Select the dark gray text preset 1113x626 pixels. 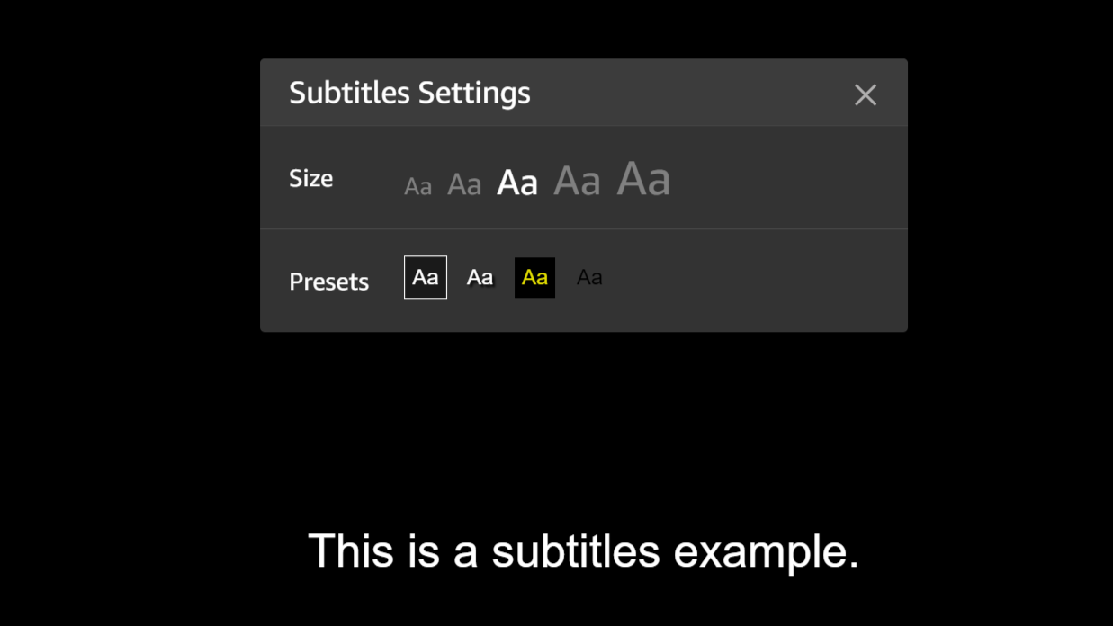click(589, 277)
